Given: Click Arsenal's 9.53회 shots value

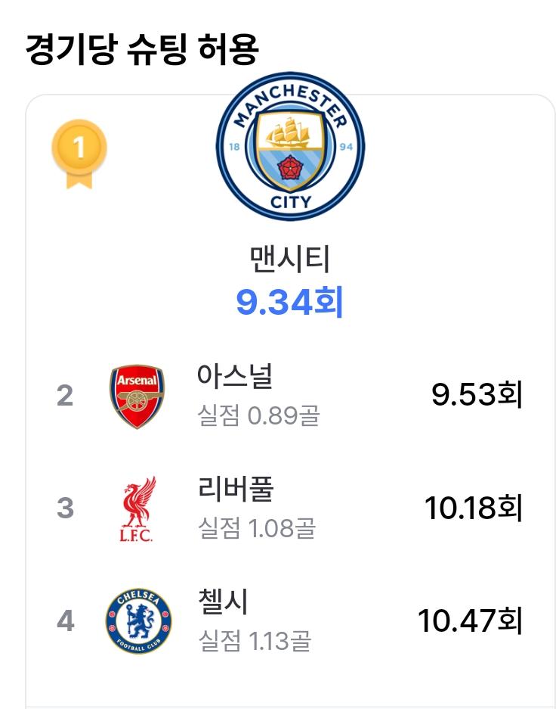Looking at the screenshot, I should [477, 394].
